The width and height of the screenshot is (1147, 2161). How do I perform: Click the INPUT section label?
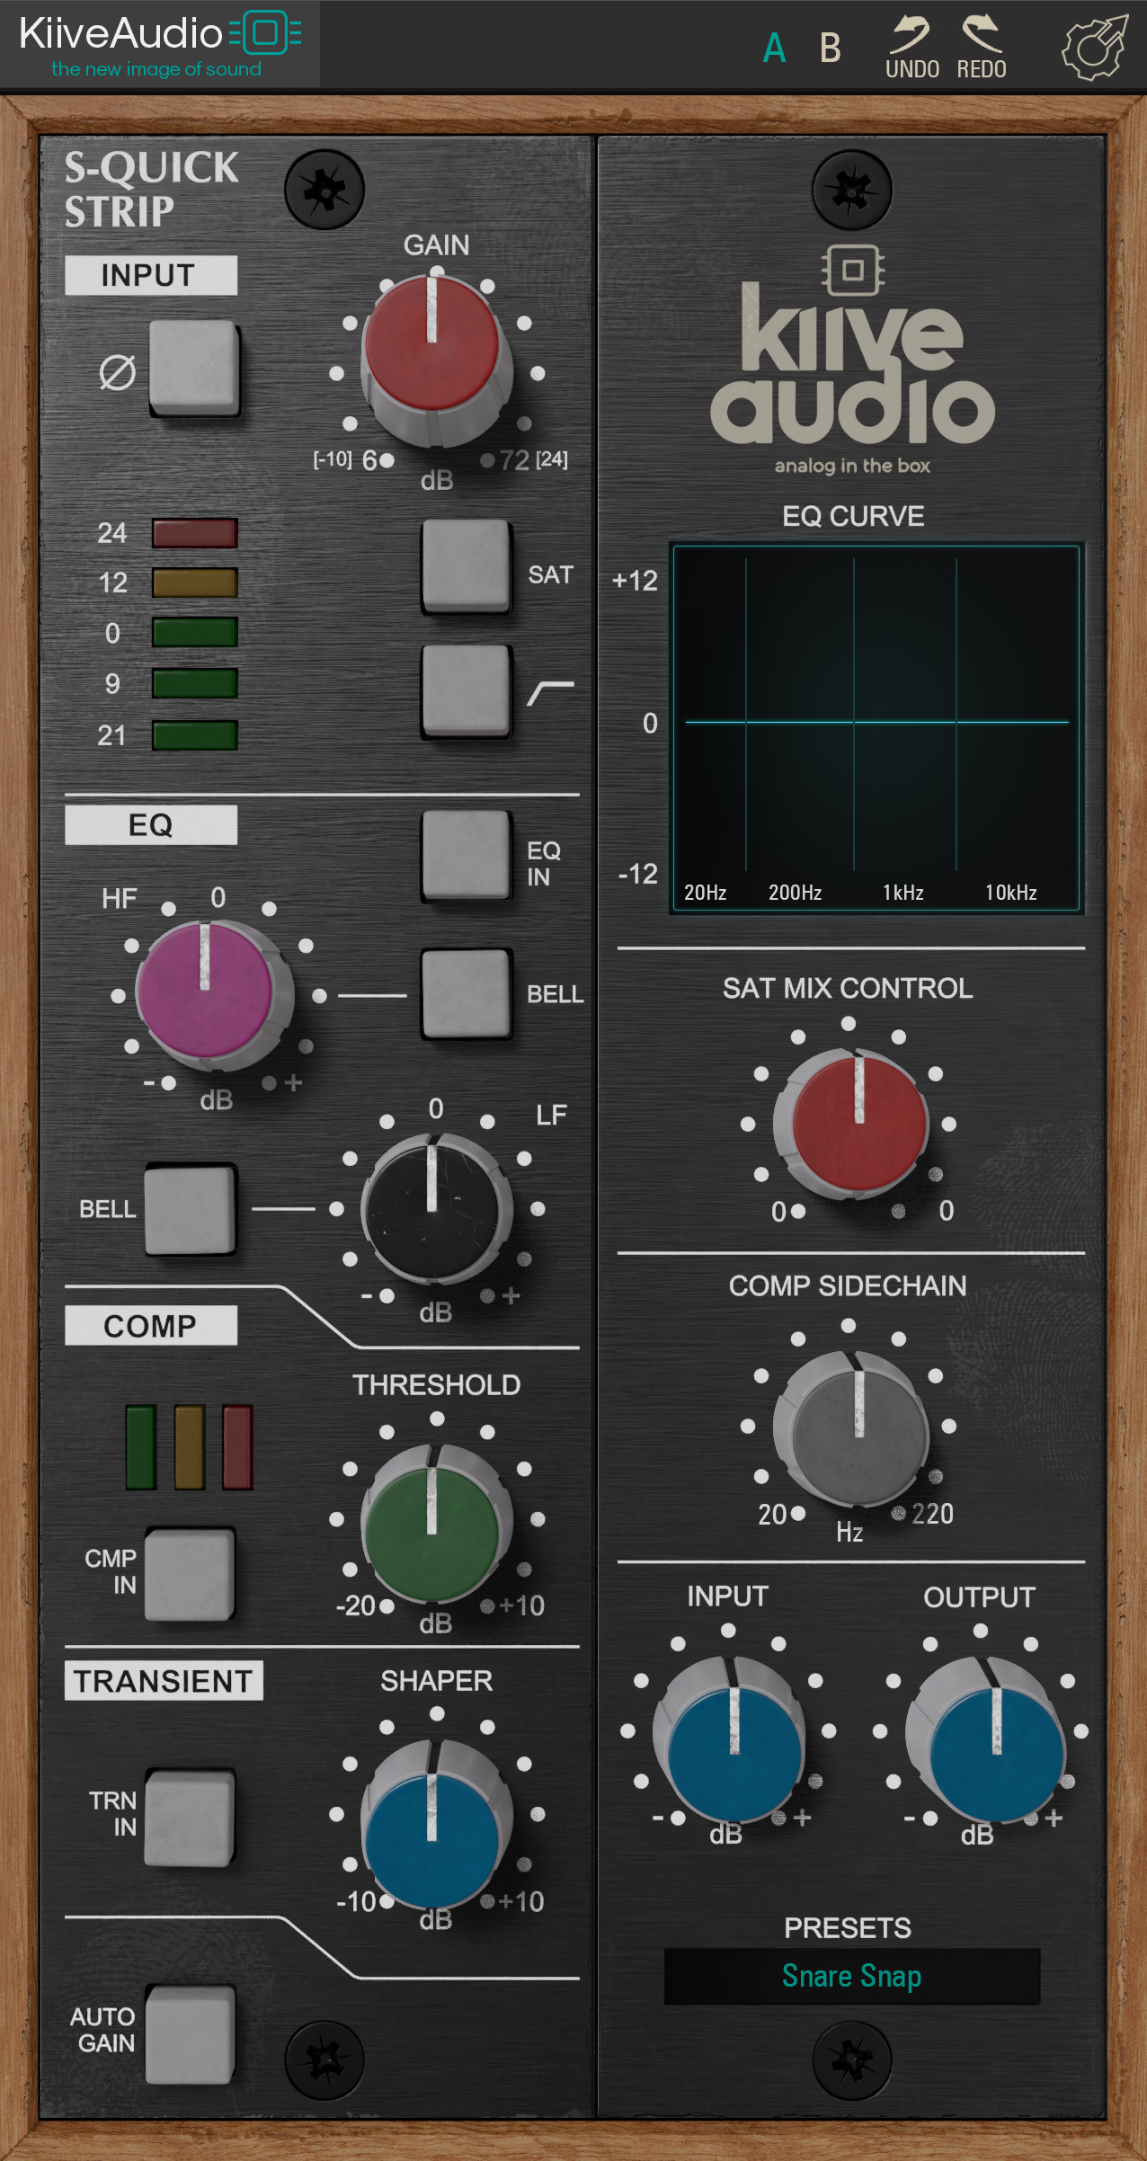tap(151, 275)
